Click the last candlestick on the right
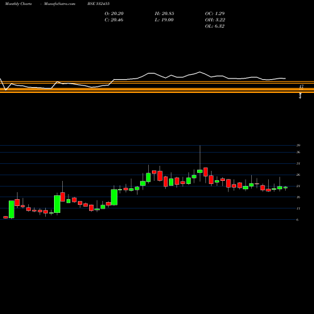Viewport: 314px width, 314px height. coord(285,188)
